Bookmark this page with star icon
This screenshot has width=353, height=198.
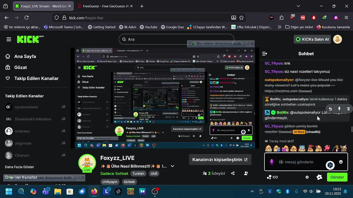pyautogui.click(x=242, y=18)
